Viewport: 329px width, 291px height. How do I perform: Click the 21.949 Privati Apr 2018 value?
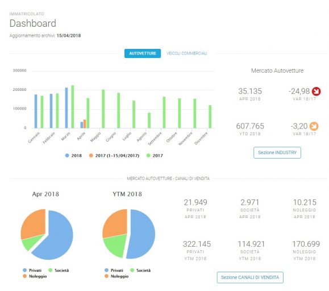(195, 202)
